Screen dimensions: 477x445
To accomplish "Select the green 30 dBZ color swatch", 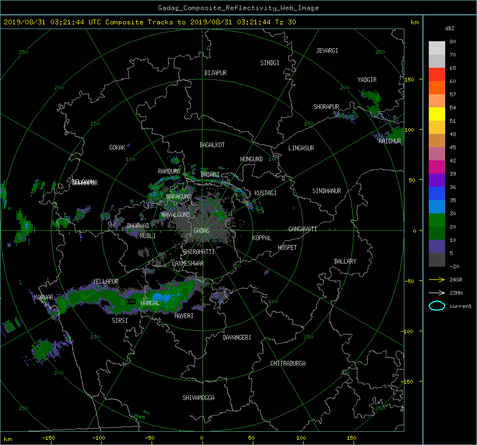I will coord(437,220).
